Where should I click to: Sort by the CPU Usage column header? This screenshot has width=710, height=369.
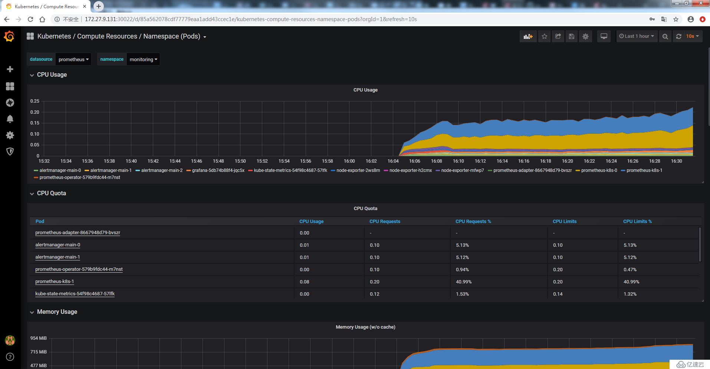point(311,221)
